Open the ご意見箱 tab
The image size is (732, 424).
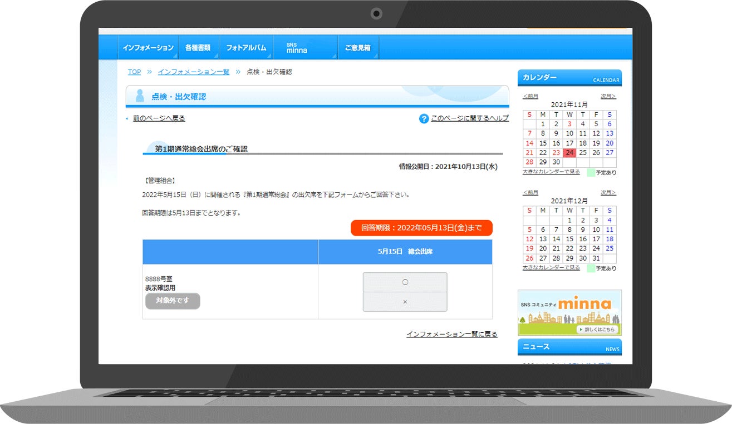(358, 48)
